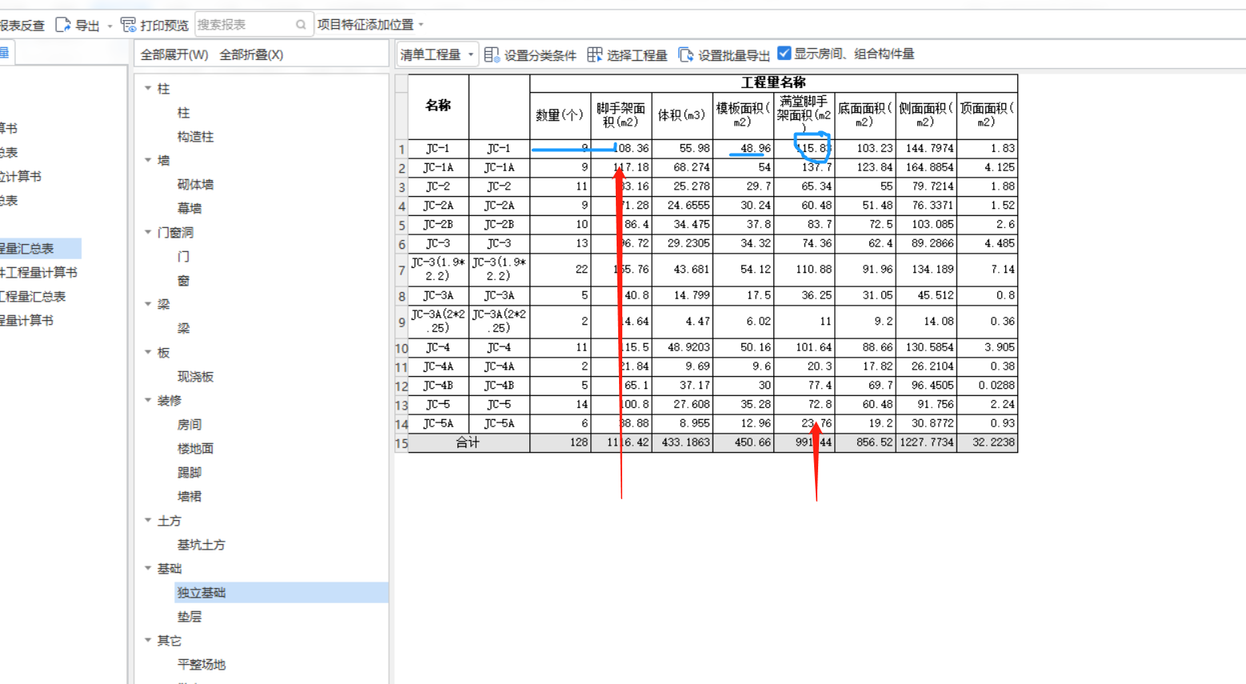Open the 导出 dropdown arrow
1246x684 pixels.
pos(110,26)
